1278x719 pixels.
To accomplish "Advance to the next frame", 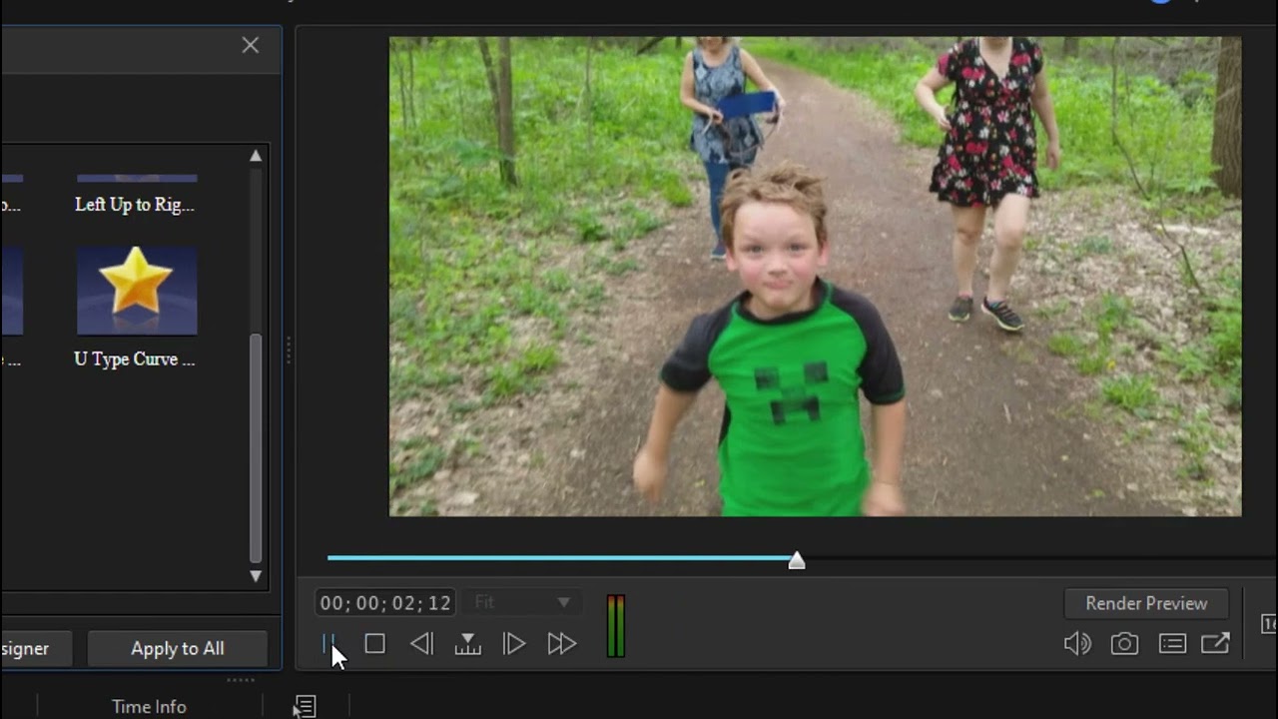I will 513,644.
